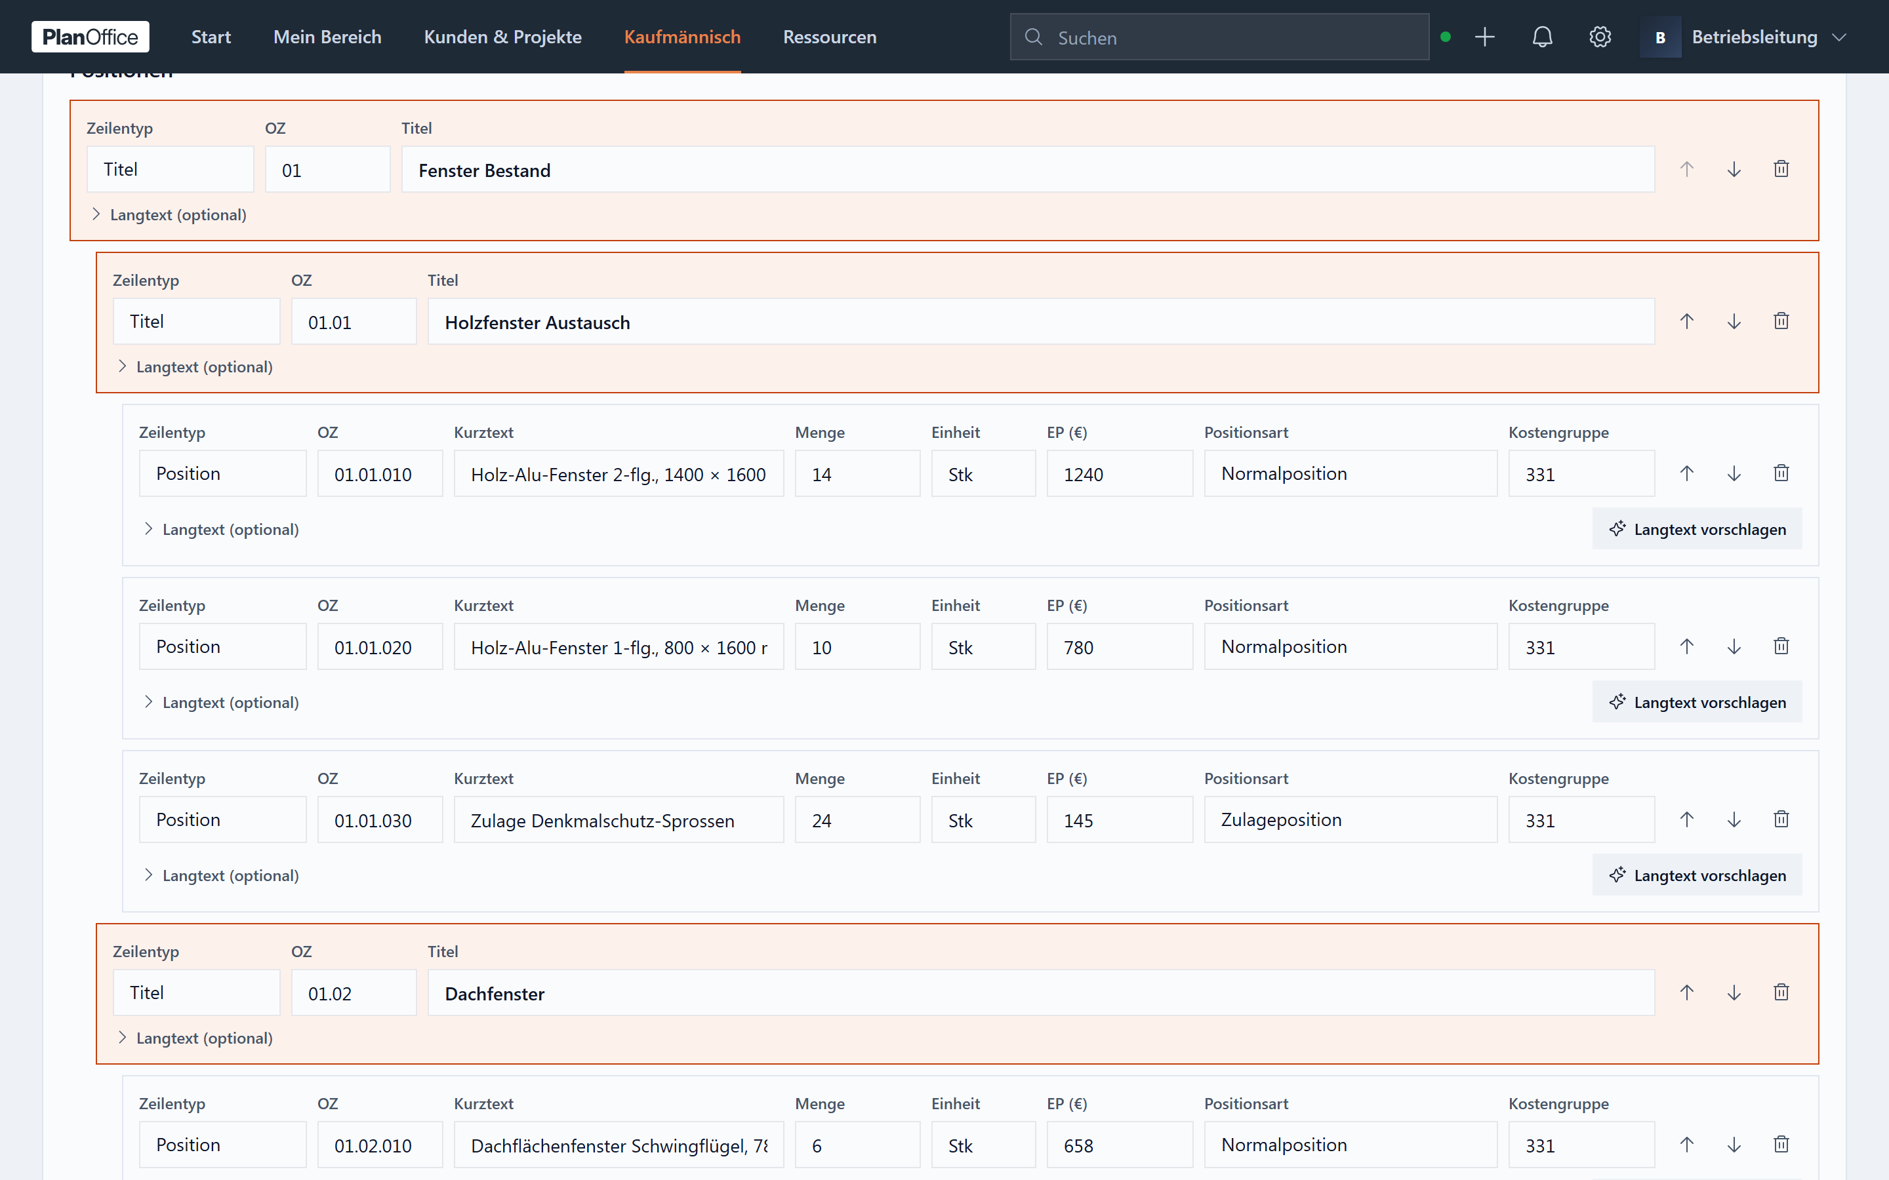The width and height of the screenshot is (1889, 1180).
Task: Switch to Kunden & Projekte
Action: click(502, 37)
